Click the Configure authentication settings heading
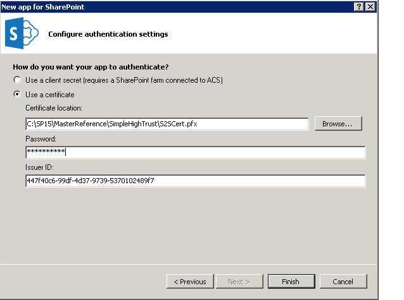Image resolution: width=404 pixels, height=300 pixels. pyautogui.click(x=108, y=34)
